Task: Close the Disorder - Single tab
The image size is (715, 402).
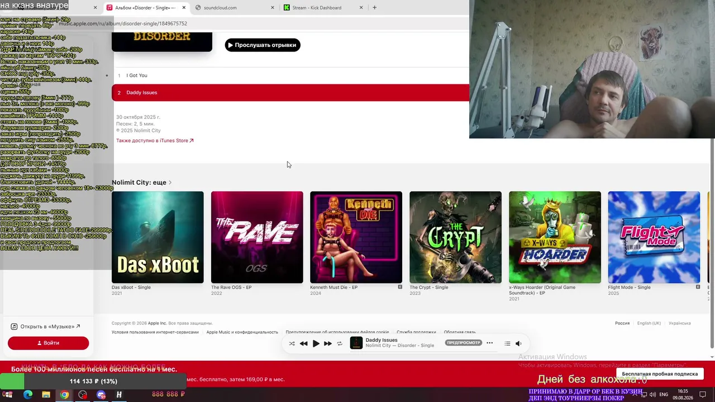Action: pos(184,8)
